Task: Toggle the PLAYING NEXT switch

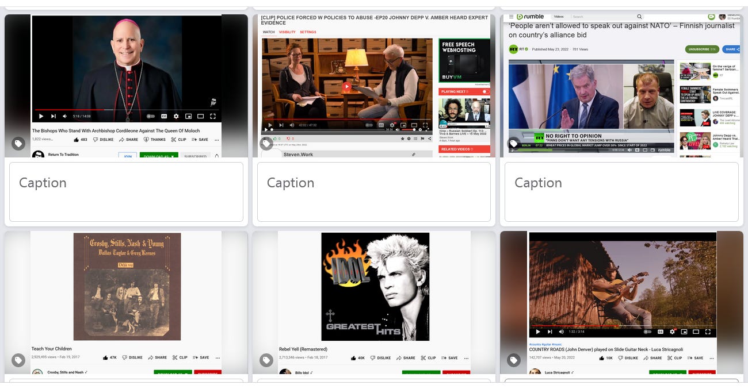Action: [486, 91]
